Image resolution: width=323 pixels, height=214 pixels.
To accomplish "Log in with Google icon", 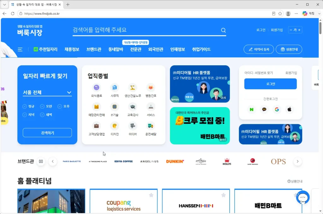I will coord(277,109).
